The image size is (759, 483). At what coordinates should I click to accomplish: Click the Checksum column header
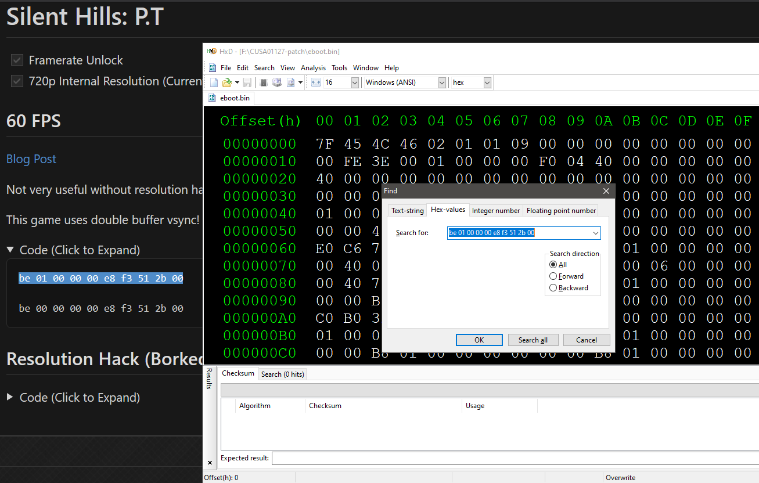[383, 406]
